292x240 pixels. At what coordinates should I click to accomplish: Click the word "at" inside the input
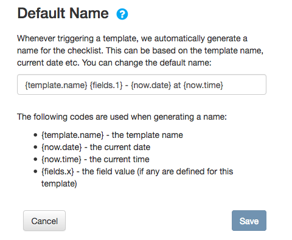(x=177, y=85)
